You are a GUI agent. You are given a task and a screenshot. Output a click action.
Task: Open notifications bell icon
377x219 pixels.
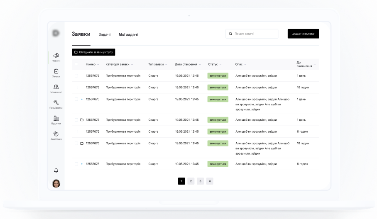click(56, 170)
